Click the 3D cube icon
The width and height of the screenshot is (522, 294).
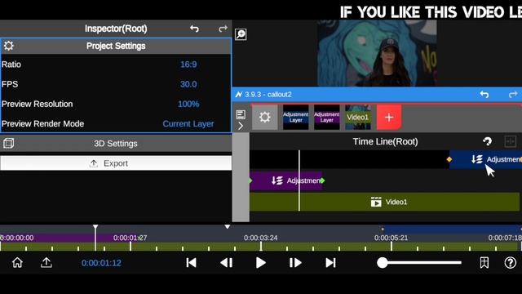click(x=9, y=144)
